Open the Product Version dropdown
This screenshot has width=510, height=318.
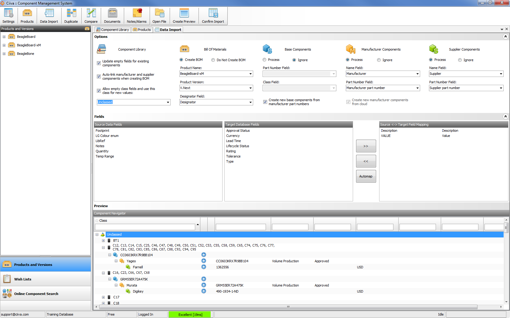250,88
